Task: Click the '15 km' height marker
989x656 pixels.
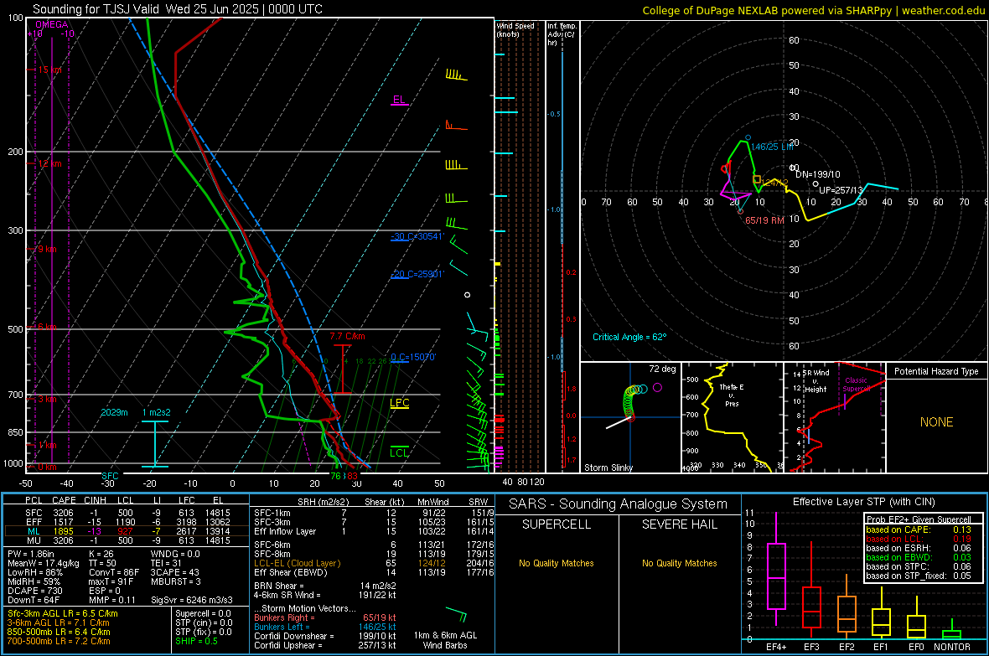Action: click(x=49, y=70)
